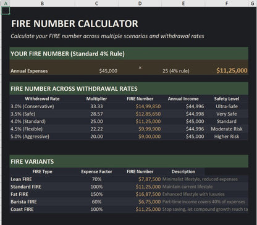Select multiplier value 20.00

pos(96,137)
